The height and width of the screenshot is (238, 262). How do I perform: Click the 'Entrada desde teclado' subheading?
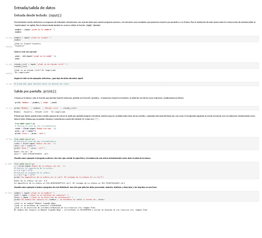click(x=31, y=15)
